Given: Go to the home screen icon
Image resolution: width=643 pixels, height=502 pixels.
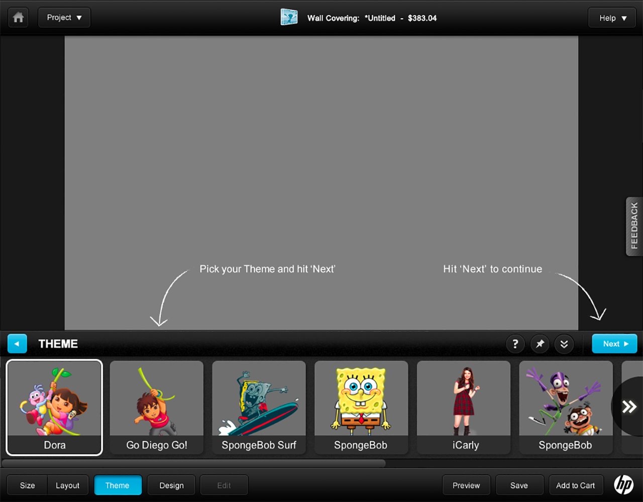Looking at the screenshot, I should [x=18, y=18].
